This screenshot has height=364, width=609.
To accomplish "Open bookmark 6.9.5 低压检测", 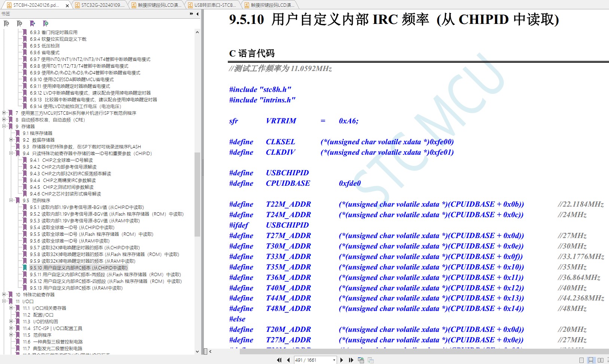I will coord(45,46).
